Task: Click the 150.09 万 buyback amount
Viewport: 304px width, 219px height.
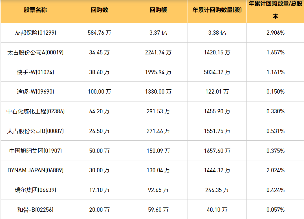Action: pos(158,151)
